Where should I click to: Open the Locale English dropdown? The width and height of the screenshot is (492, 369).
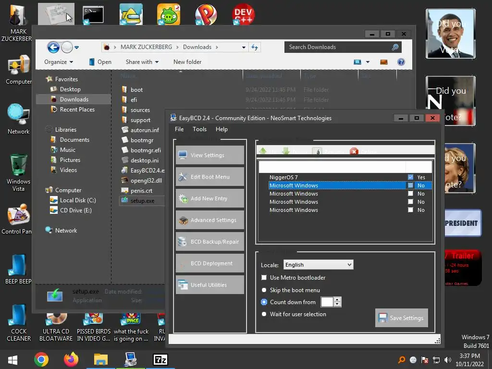[318, 265]
